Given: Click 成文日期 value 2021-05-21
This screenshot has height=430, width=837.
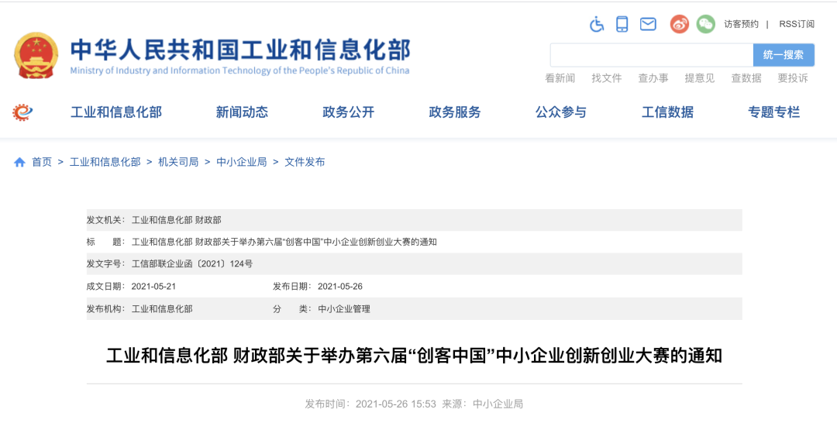Looking at the screenshot, I should tap(153, 287).
